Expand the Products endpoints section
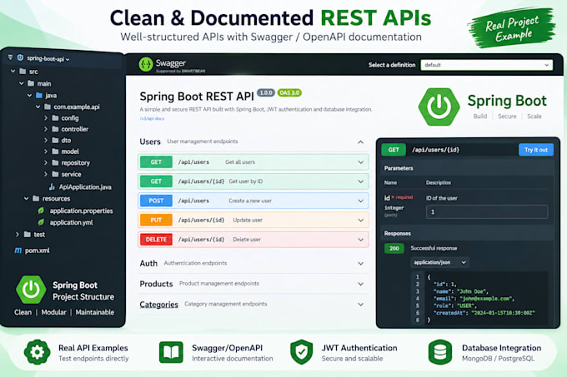The height and width of the screenshot is (377, 567). [360, 284]
